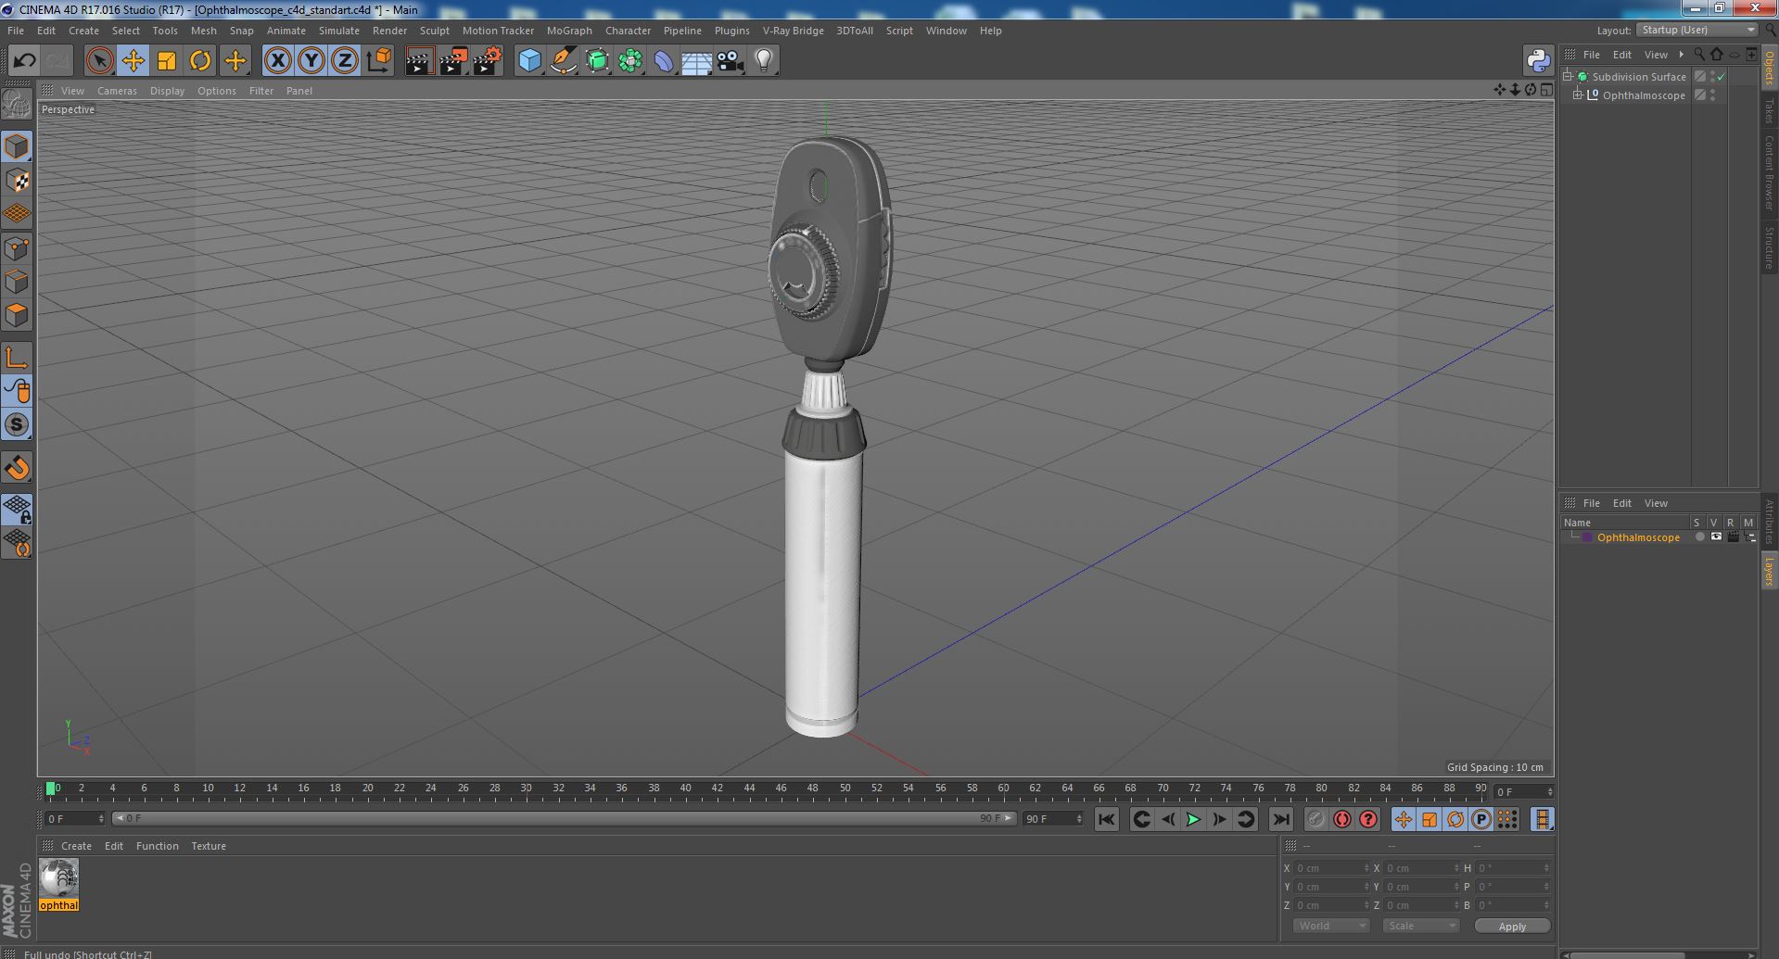Enable Record Active Objects
The image size is (1779, 959).
[1315, 819]
